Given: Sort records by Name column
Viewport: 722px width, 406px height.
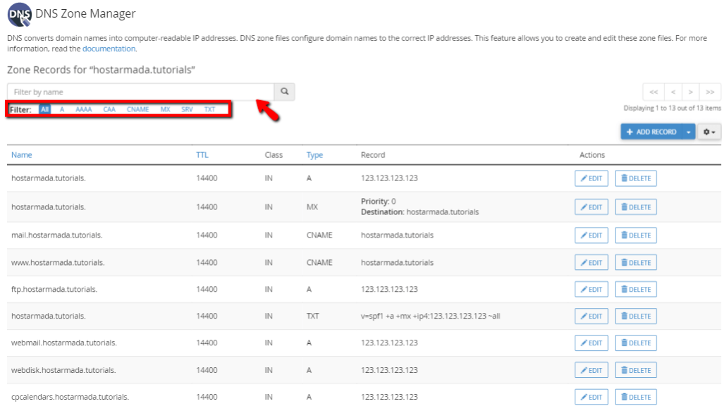Looking at the screenshot, I should (22, 155).
